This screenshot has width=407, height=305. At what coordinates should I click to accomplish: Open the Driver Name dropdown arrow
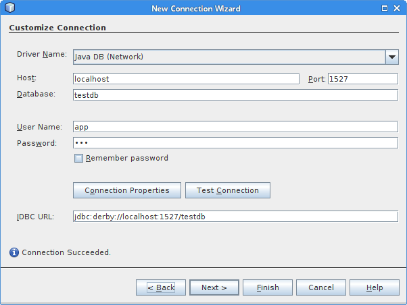coord(392,57)
